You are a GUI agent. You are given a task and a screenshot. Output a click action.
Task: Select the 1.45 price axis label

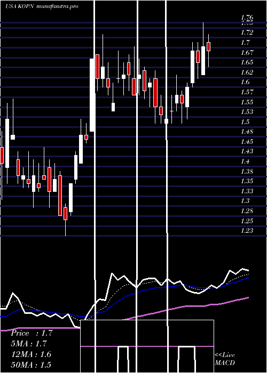click(x=247, y=142)
